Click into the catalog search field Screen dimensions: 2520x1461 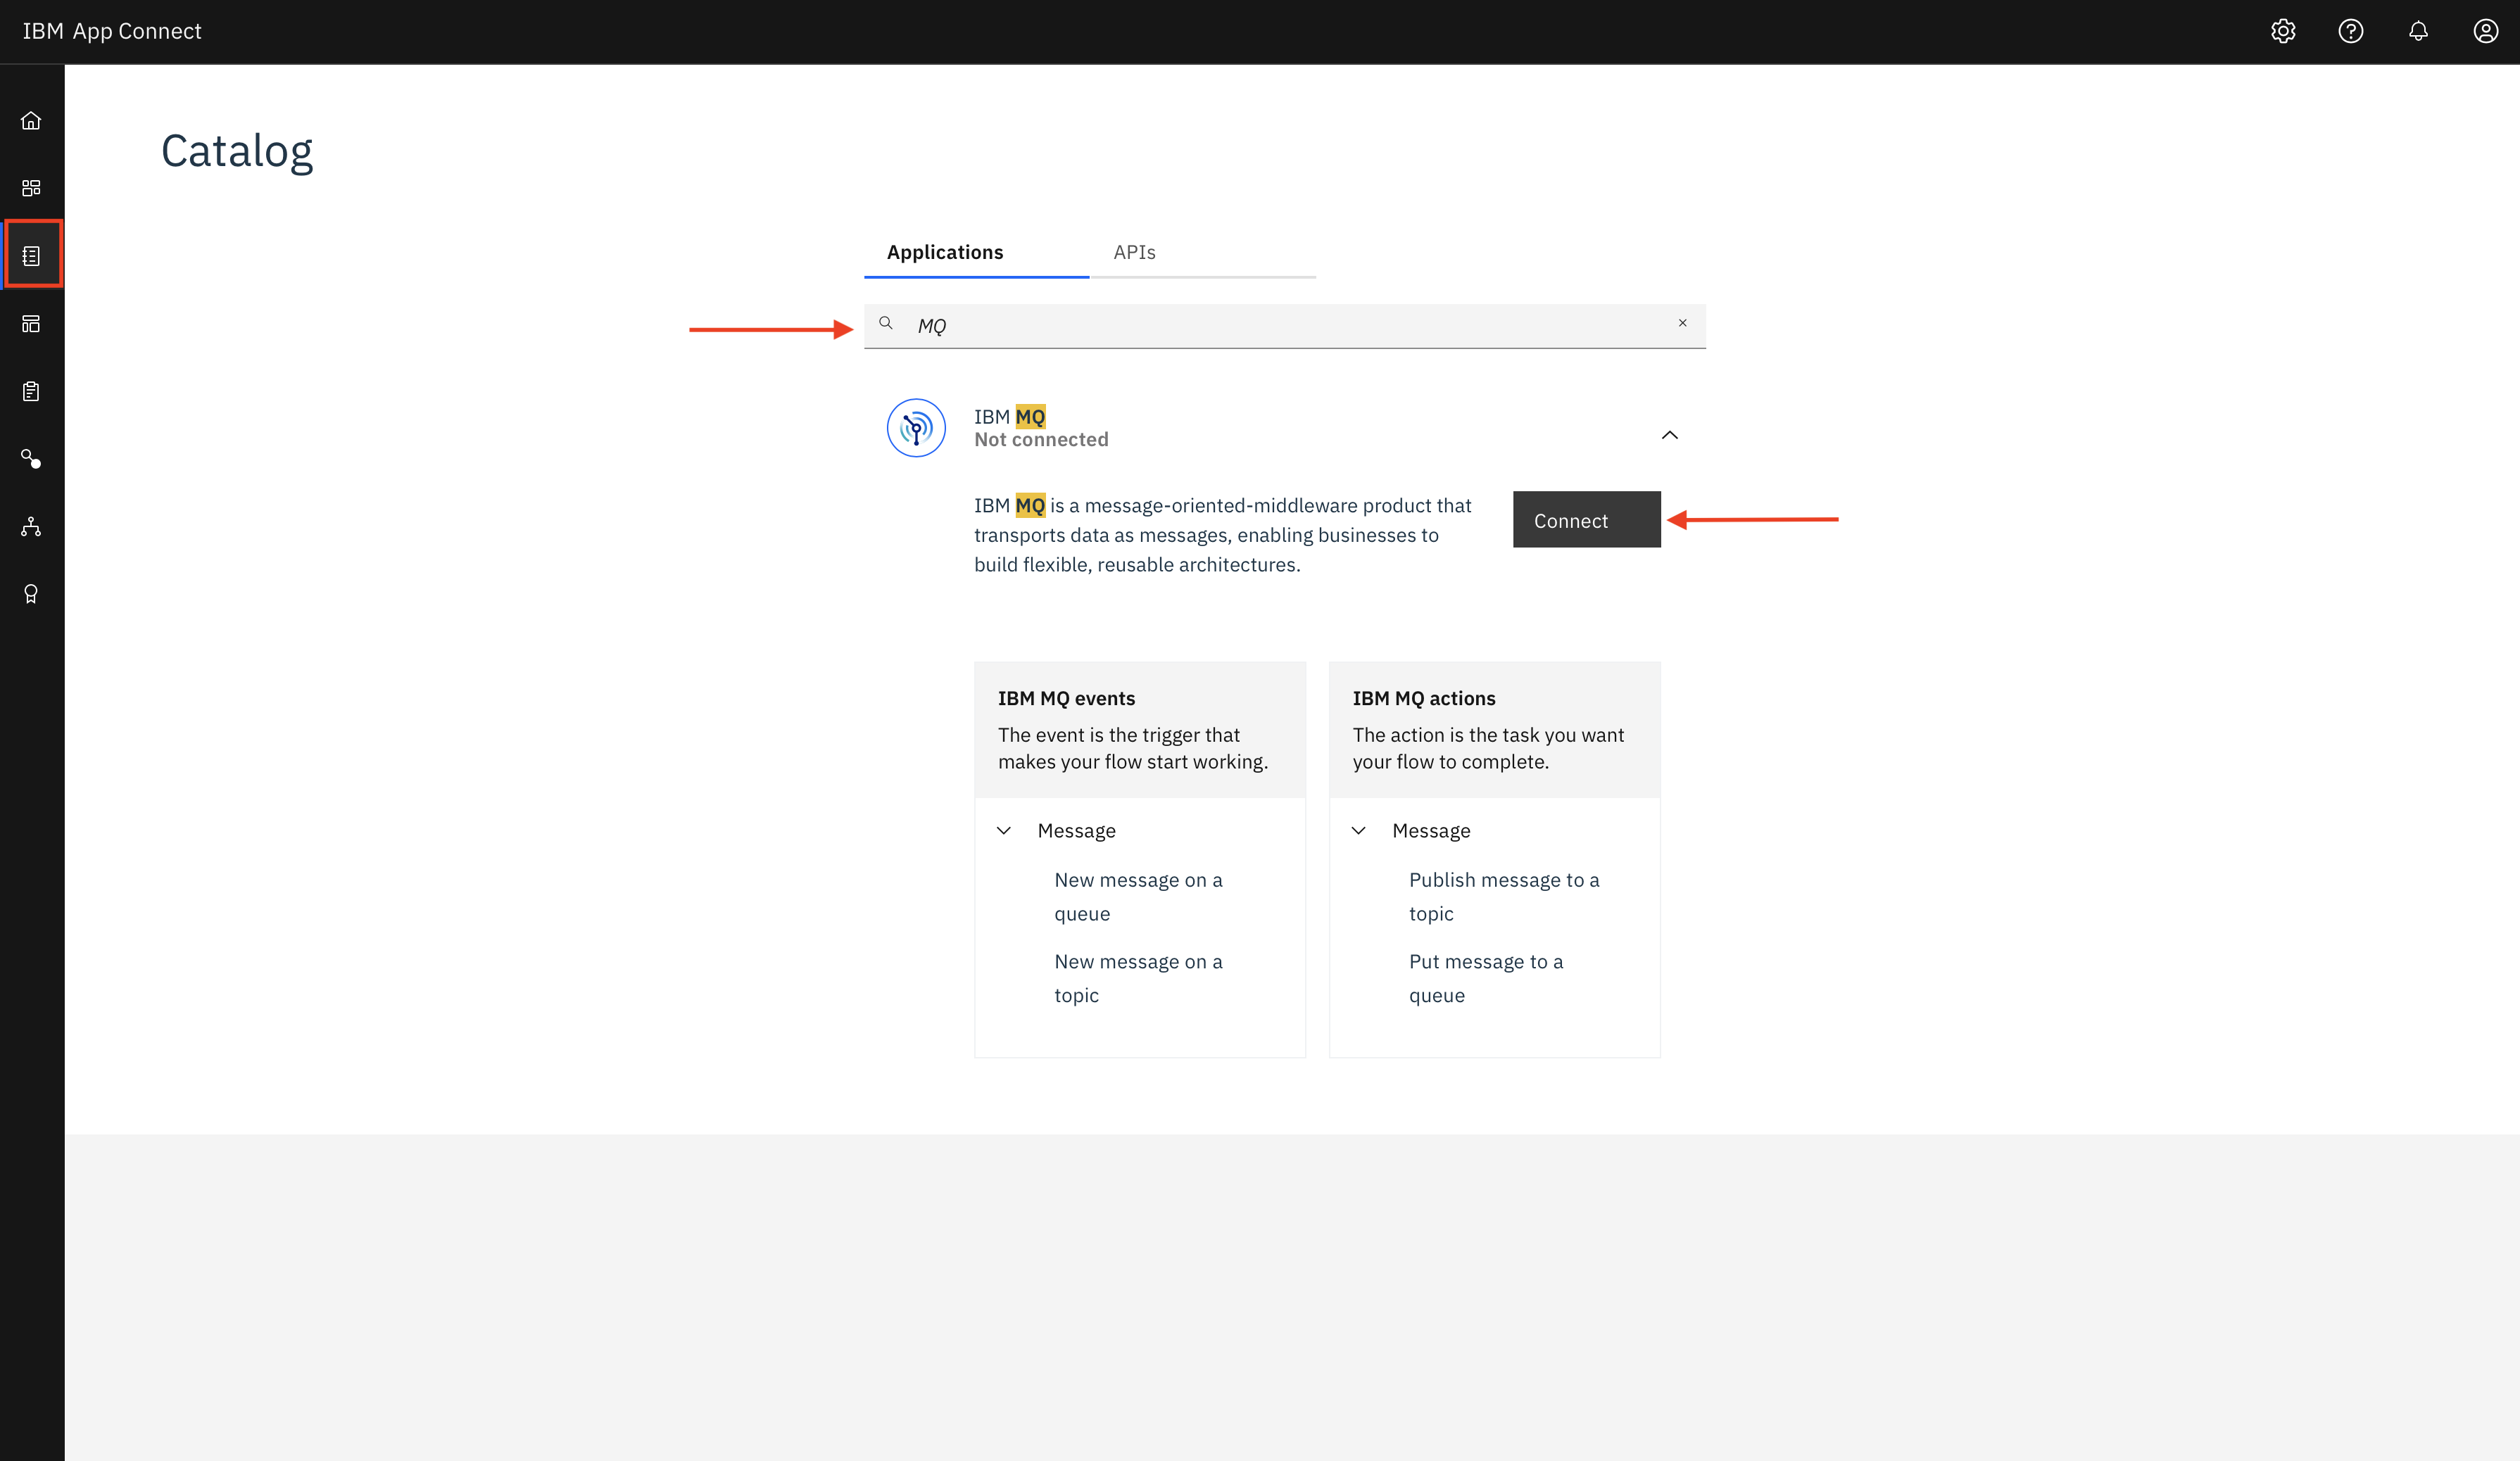pos(1280,326)
